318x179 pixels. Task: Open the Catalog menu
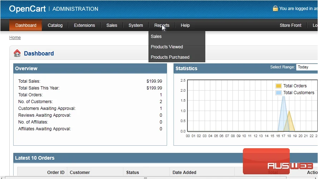(x=55, y=25)
